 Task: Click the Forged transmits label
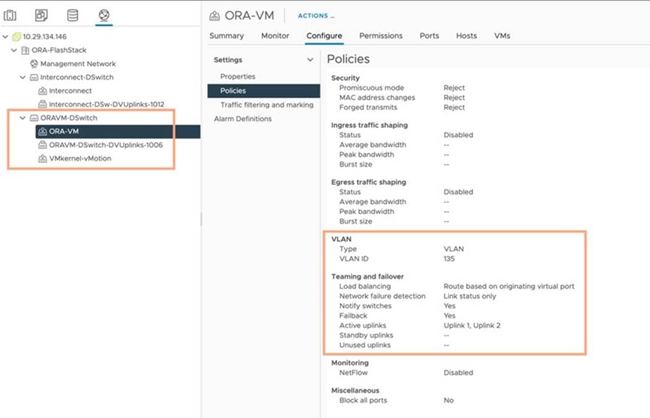pos(368,108)
